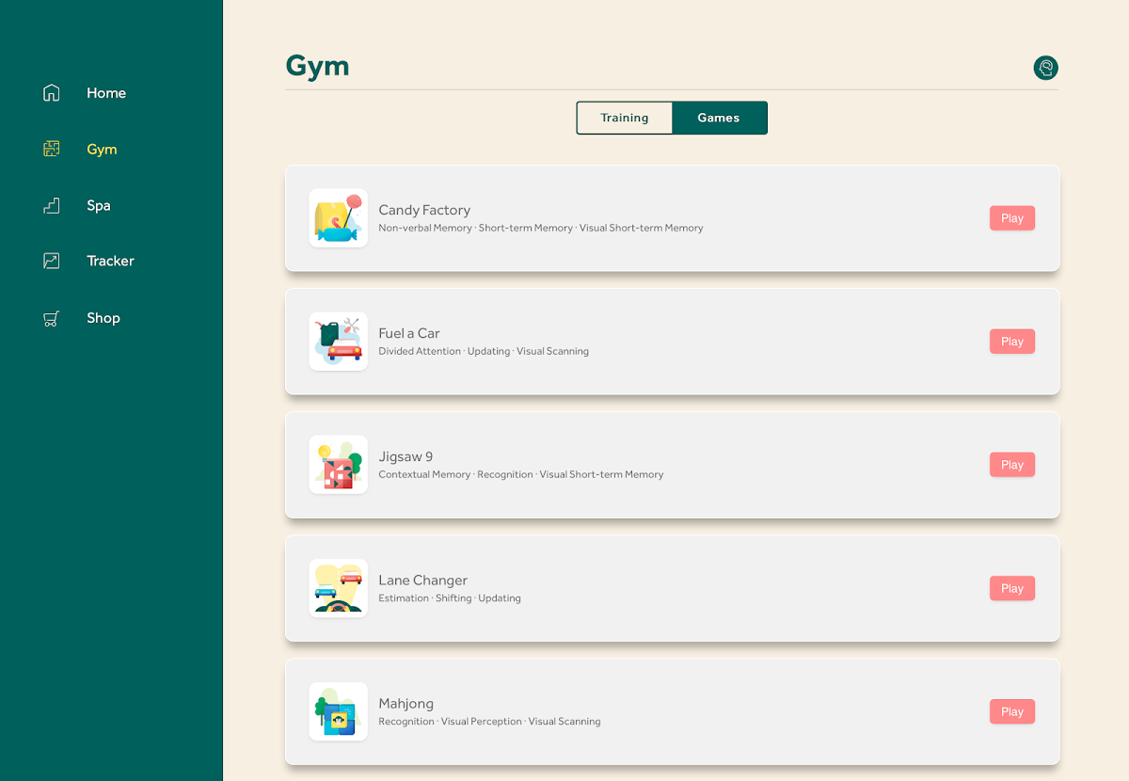Click the Fuel a Car title
The height and width of the screenshot is (781, 1129).
pos(409,333)
